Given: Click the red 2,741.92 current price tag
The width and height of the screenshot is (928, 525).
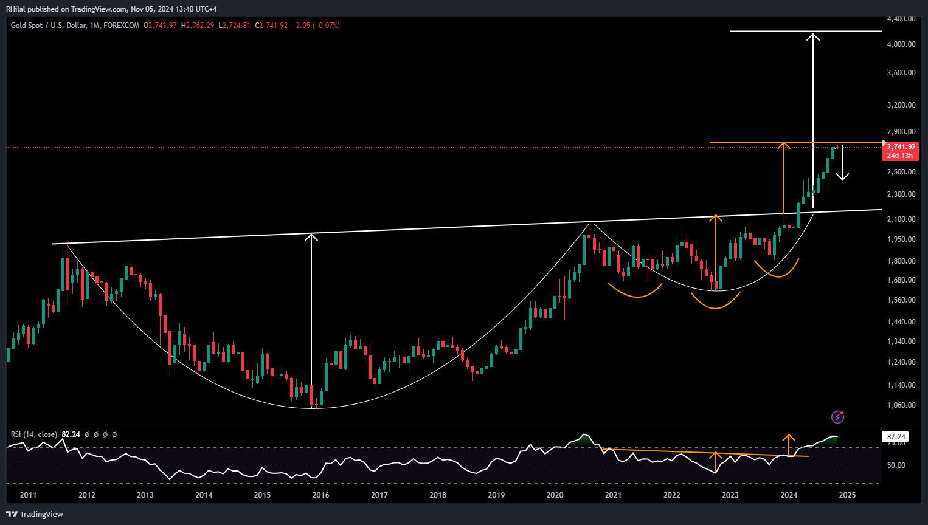Looking at the screenshot, I should [x=901, y=147].
